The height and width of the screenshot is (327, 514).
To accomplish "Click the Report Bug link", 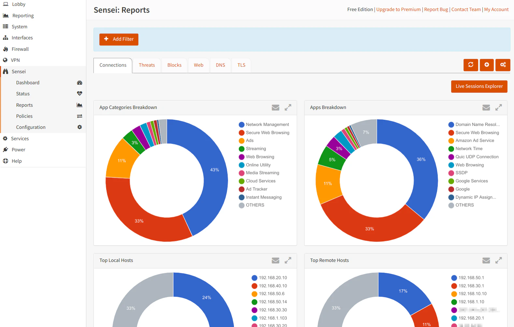I will tap(436, 9).
